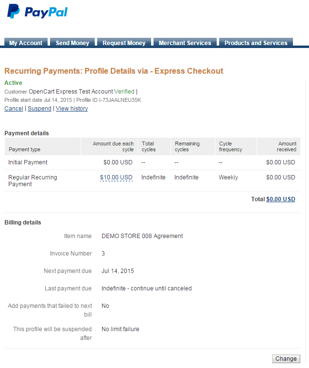The height and width of the screenshot is (368, 309).
Task: Go to the Request Money tab
Action: (124, 43)
